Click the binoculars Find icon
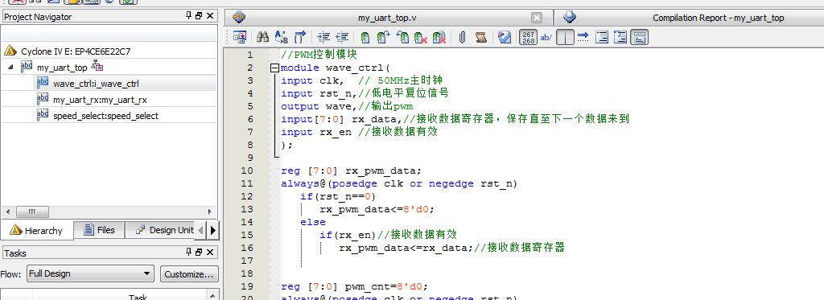 point(263,37)
